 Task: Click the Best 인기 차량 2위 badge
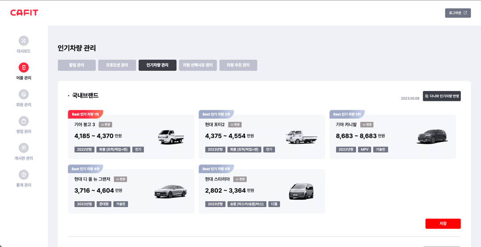[216, 114]
